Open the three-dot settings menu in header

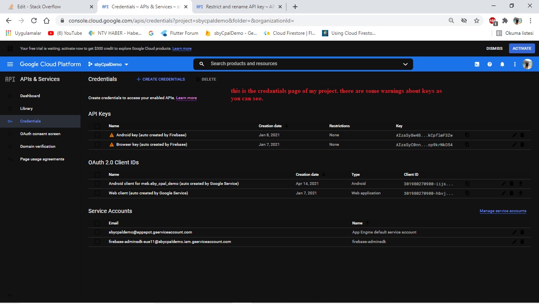point(515,64)
